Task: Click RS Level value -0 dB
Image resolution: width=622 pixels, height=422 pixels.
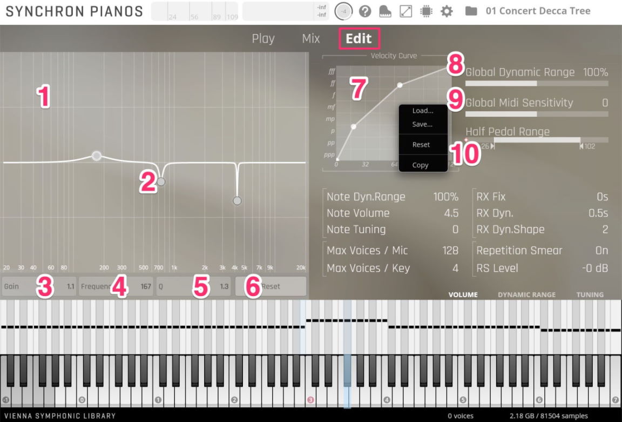Action: tap(595, 269)
